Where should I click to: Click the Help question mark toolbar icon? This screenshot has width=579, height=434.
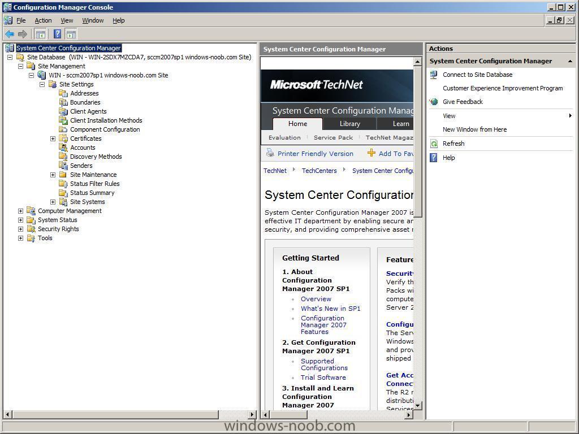[57, 34]
